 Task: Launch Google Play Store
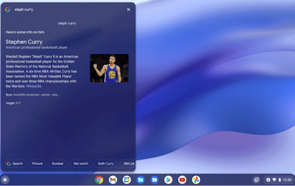tap(168, 180)
